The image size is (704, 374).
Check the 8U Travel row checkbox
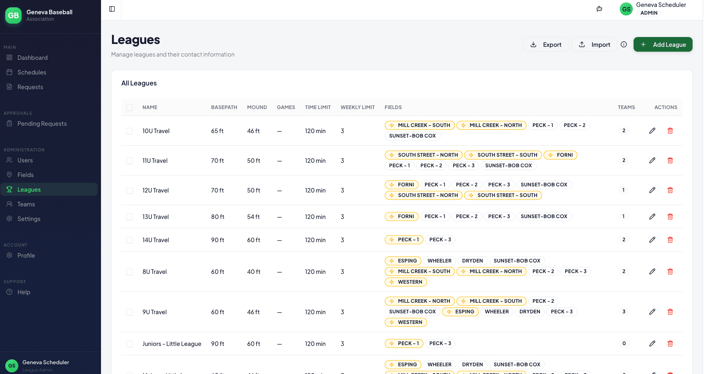pyautogui.click(x=129, y=271)
